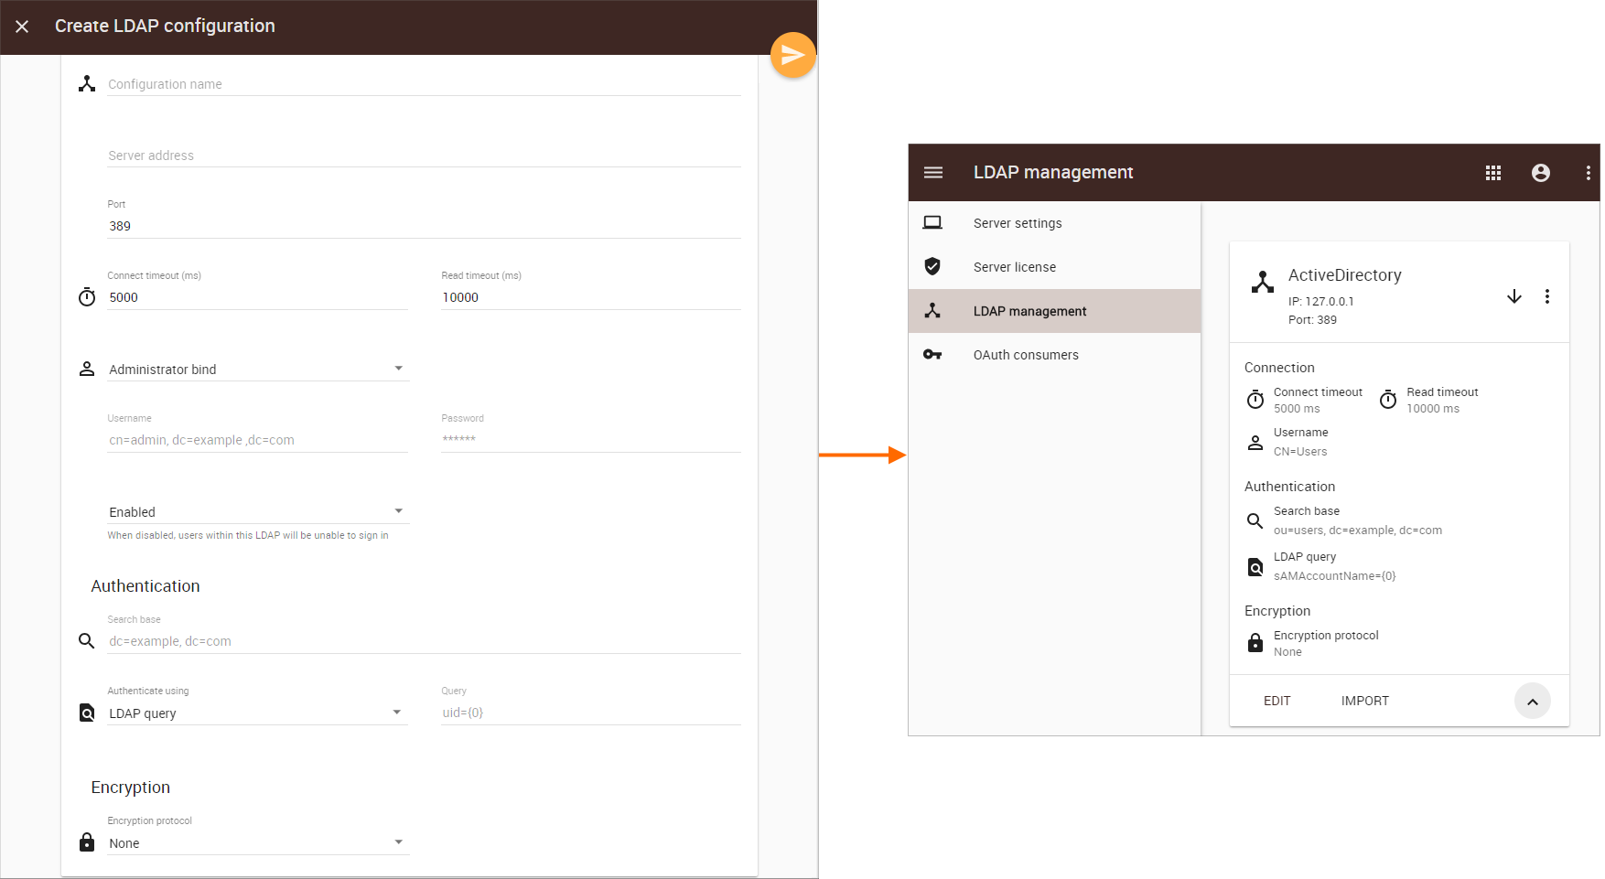Click the Port: 389 text in card

pos(1312,320)
